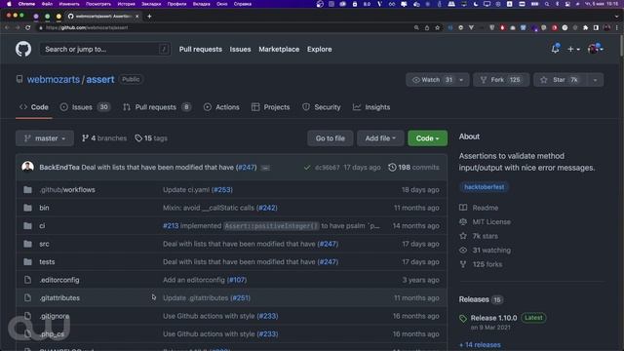Open the Chrome menu in the menu bar
The width and height of the screenshot is (624, 351).
click(26, 4)
